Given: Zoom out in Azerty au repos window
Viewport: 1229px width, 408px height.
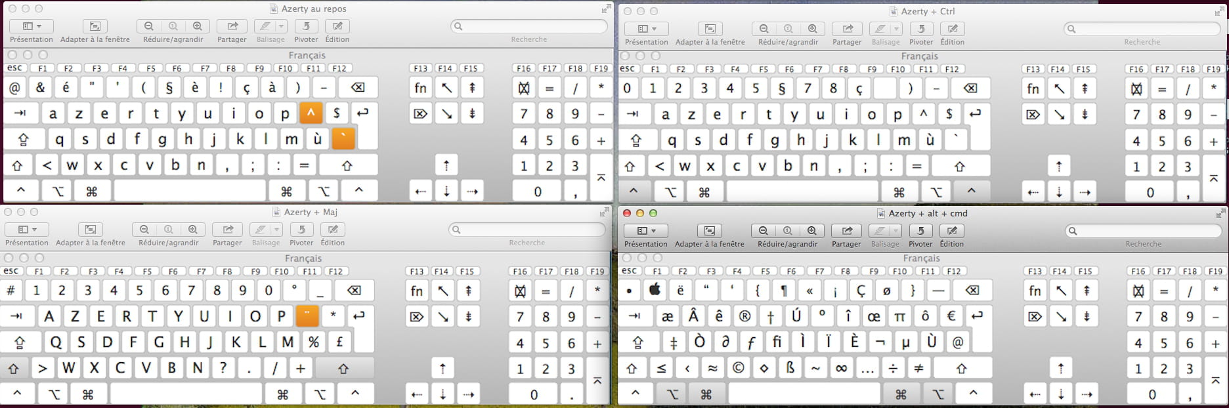Looking at the screenshot, I should tap(149, 26).
